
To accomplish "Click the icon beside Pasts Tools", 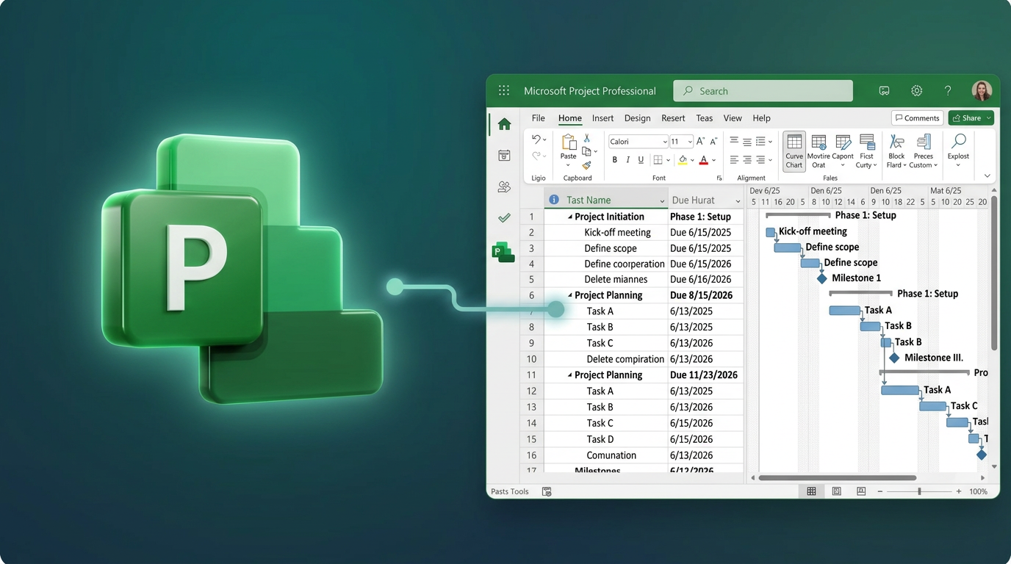I will click(x=547, y=491).
